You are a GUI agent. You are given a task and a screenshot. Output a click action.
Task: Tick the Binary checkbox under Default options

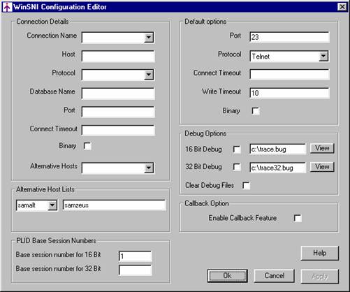(256, 111)
